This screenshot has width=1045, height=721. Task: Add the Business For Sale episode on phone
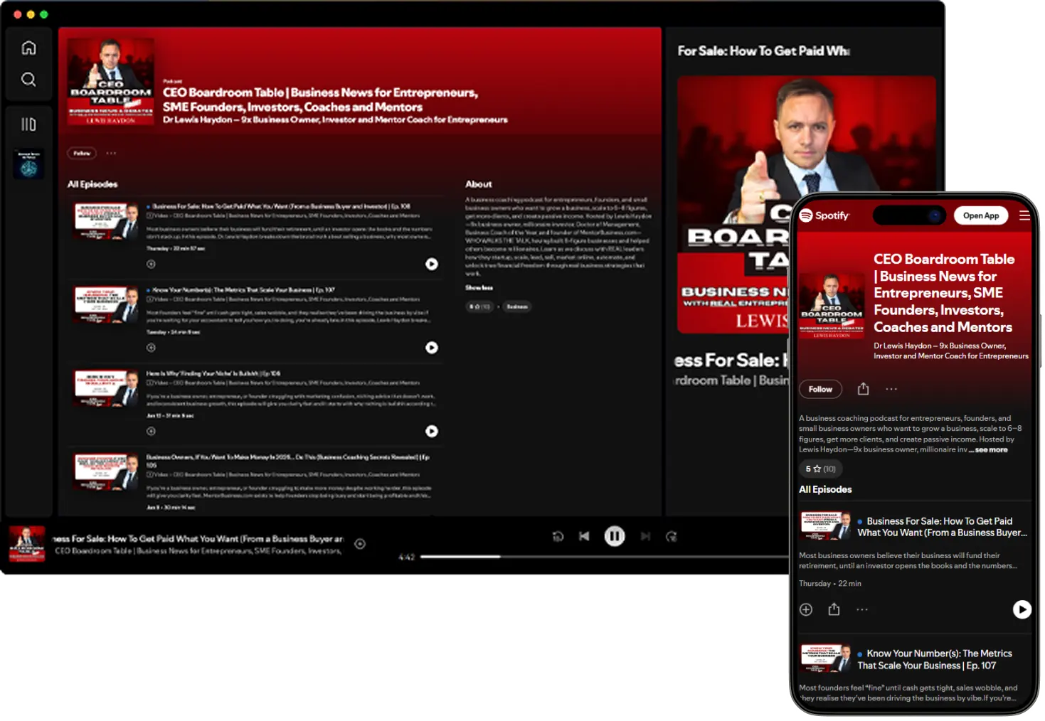(806, 609)
